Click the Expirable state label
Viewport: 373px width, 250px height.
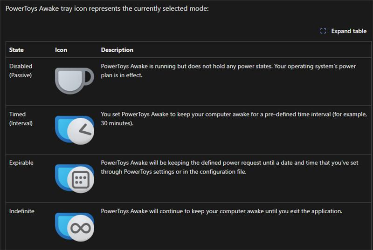pos(21,162)
